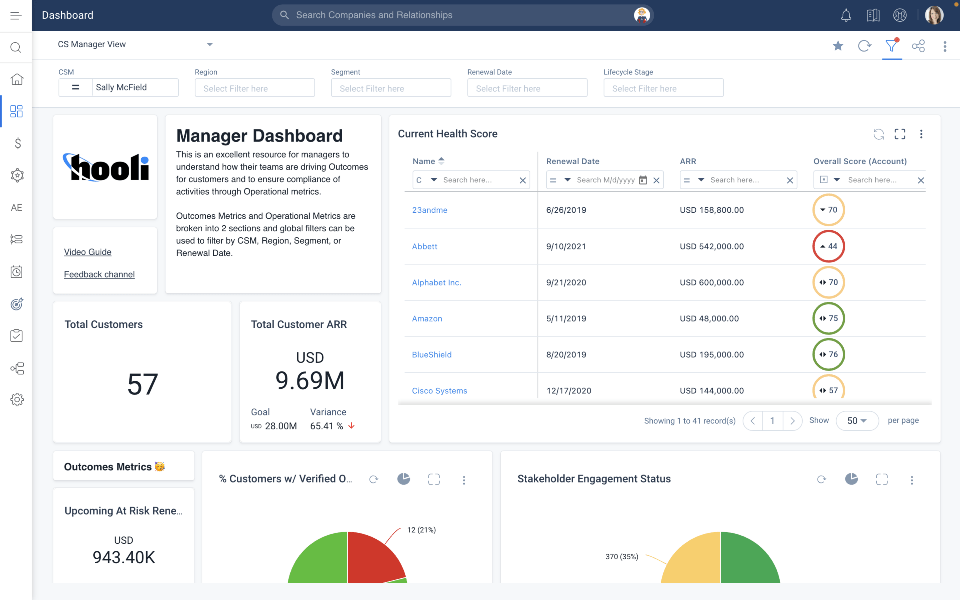The width and height of the screenshot is (960, 600).
Task: Click the home icon in the sidebar
Action: tap(17, 79)
